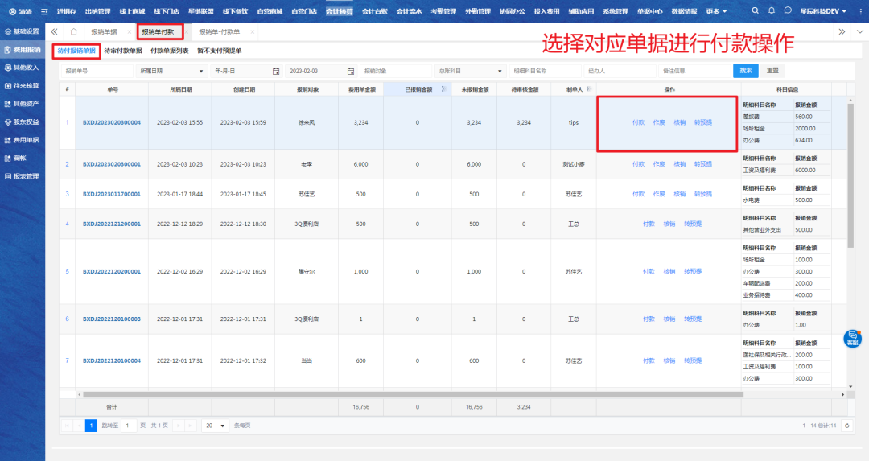Open the search icon in top bar

[x=755, y=11]
